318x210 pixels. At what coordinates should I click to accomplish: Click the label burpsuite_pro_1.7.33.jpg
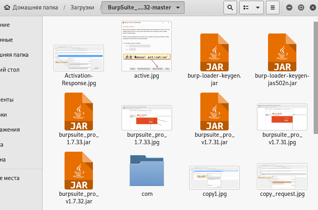pyautogui.click(x=147, y=139)
